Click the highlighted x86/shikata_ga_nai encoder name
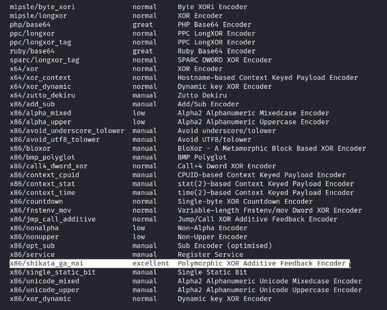 (x=50, y=263)
